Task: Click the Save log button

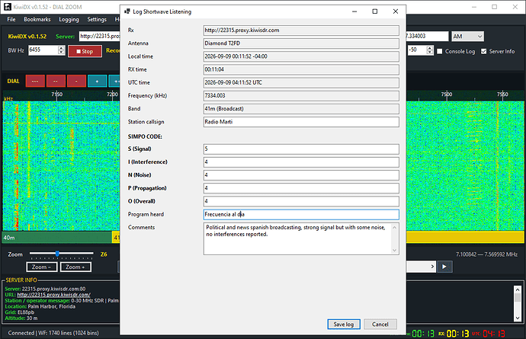Action: [x=344, y=325]
